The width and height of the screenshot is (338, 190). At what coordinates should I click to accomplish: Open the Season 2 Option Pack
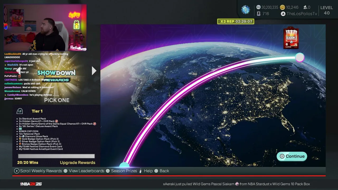tap(291, 39)
